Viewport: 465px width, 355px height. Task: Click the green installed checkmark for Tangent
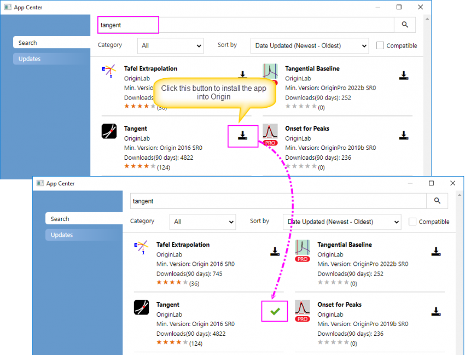(275, 311)
